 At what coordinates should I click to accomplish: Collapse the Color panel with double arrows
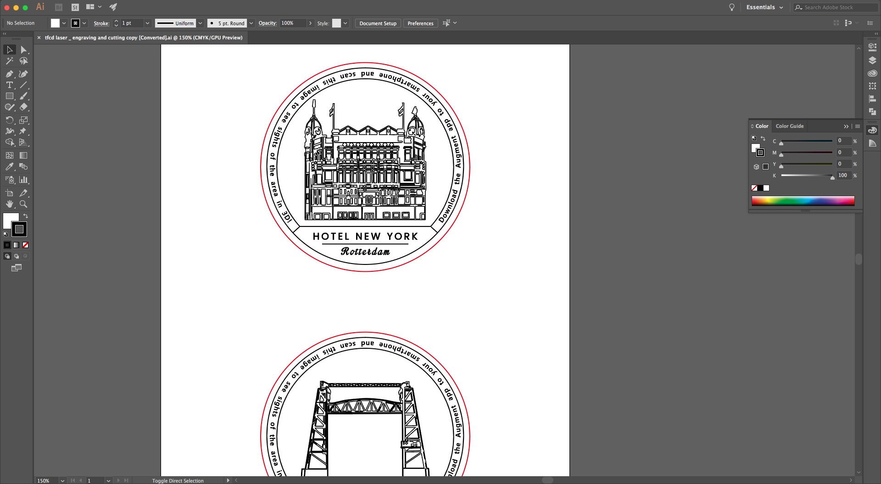(846, 126)
